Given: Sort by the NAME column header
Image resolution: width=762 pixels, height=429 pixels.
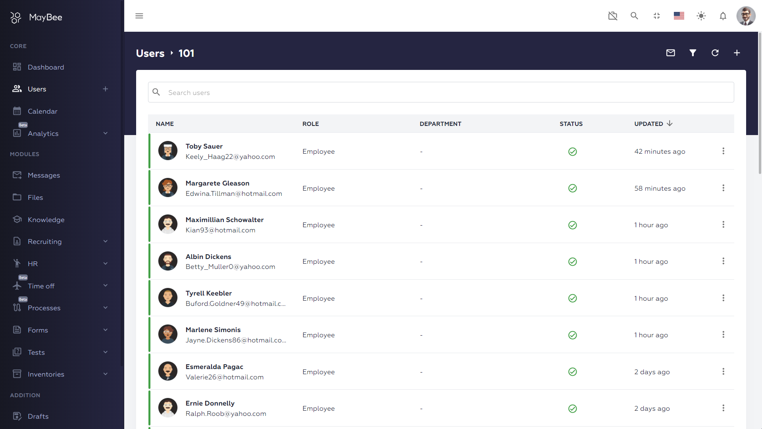Looking at the screenshot, I should (x=165, y=124).
